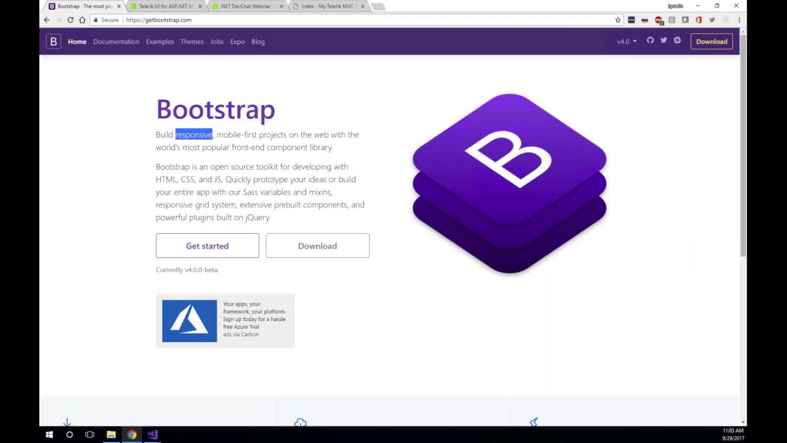Open a new browser tab
The width and height of the screenshot is (787, 443).
tap(379, 7)
